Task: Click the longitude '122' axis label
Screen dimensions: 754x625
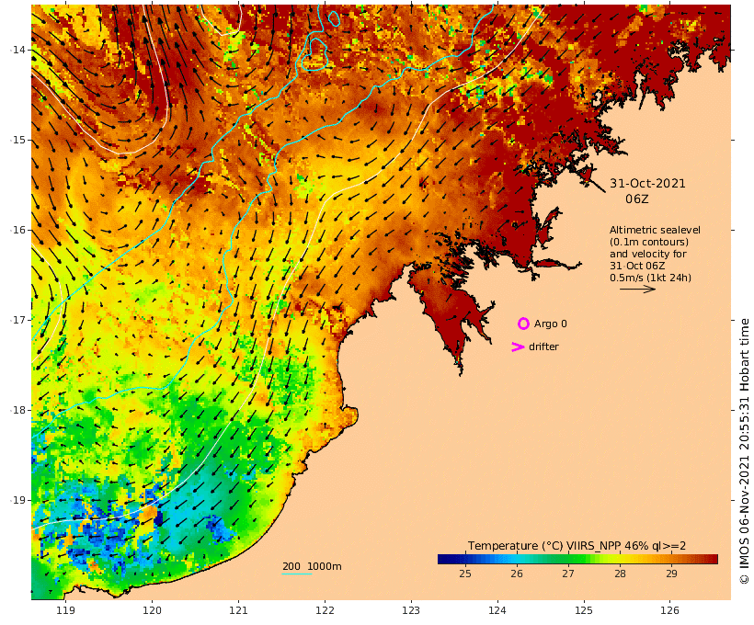Action: 325,610
